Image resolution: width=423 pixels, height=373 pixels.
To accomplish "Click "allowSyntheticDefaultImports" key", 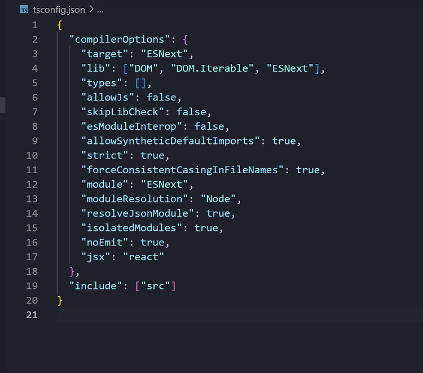I will (x=170, y=141).
